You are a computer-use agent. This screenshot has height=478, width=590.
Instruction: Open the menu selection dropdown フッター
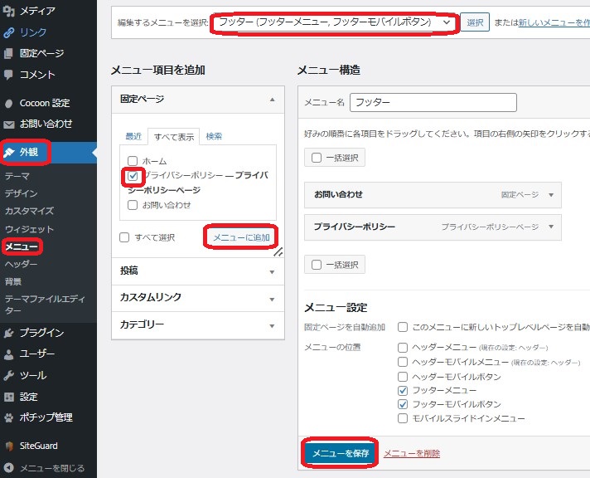[333, 22]
